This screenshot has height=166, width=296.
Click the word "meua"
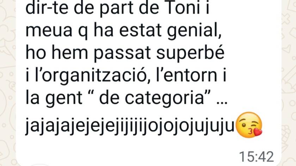(49, 31)
